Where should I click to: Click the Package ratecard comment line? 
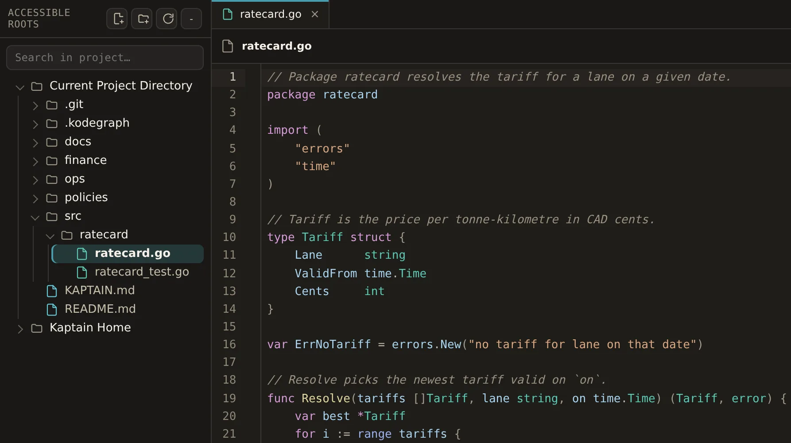[499, 77]
